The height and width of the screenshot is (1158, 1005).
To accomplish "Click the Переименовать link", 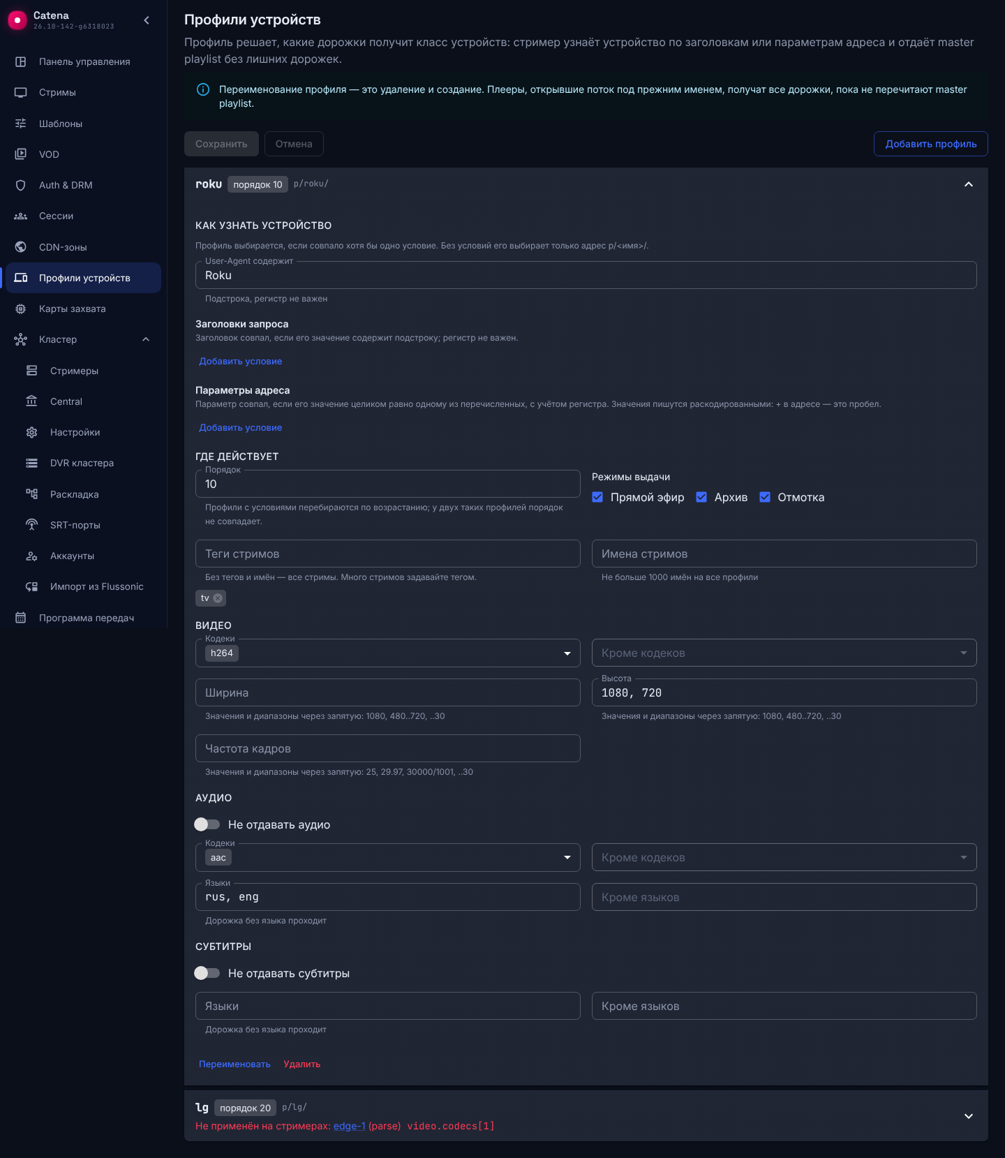I will coord(234,1064).
